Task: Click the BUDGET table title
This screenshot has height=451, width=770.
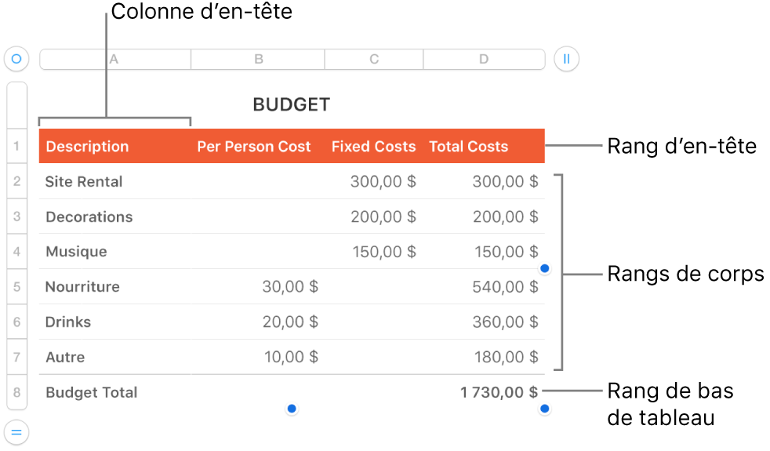Action: point(291,104)
